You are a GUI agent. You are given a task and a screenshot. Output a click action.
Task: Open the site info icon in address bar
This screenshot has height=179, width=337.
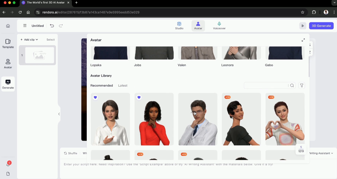click(38, 12)
